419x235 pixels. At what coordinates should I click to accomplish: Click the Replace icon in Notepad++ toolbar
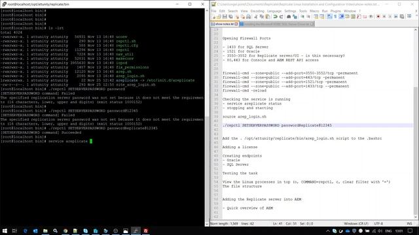(295, 16)
